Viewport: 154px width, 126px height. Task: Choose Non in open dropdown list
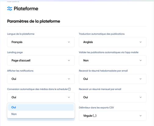click(41, 114)
